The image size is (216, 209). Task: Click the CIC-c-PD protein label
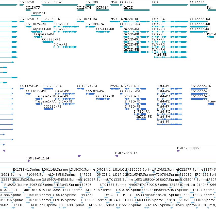click(x=62, y=91)
